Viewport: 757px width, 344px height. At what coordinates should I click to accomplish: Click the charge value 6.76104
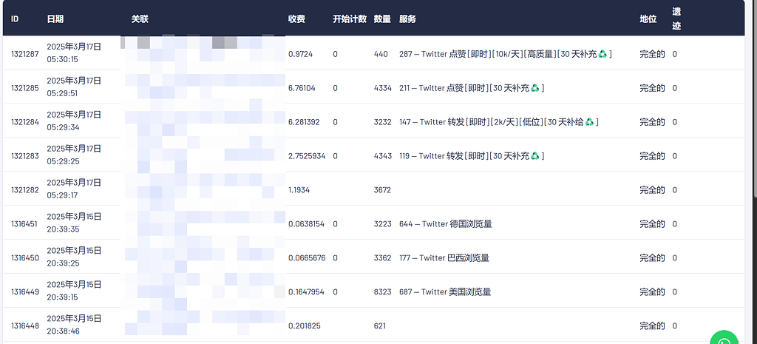pos(302,88)
